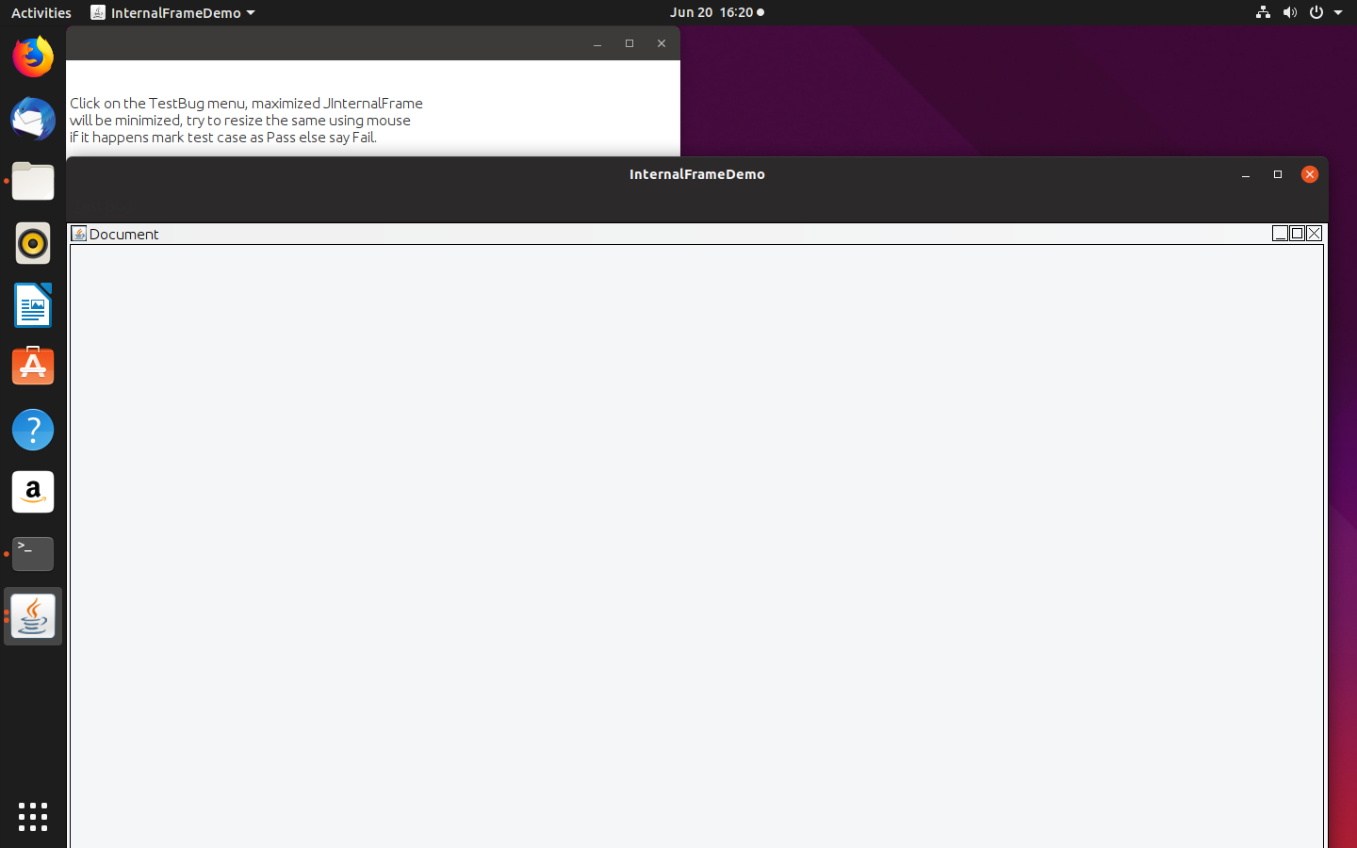Iconify the Document internal frame
The height and width of the screenshot is (848, 1357).
1280,234
